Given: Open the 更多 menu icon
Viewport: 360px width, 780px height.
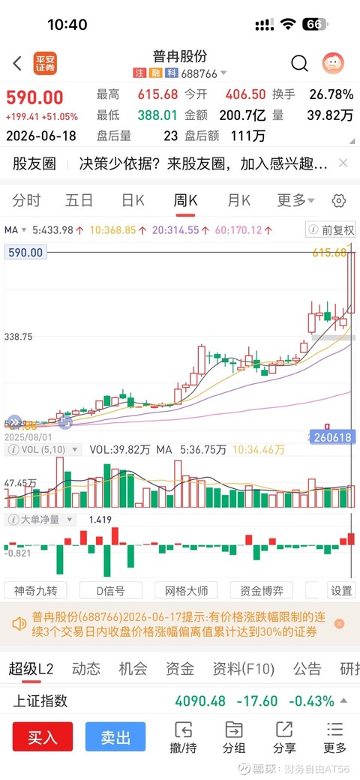Looking at the screenshot, I should (334, 737).
